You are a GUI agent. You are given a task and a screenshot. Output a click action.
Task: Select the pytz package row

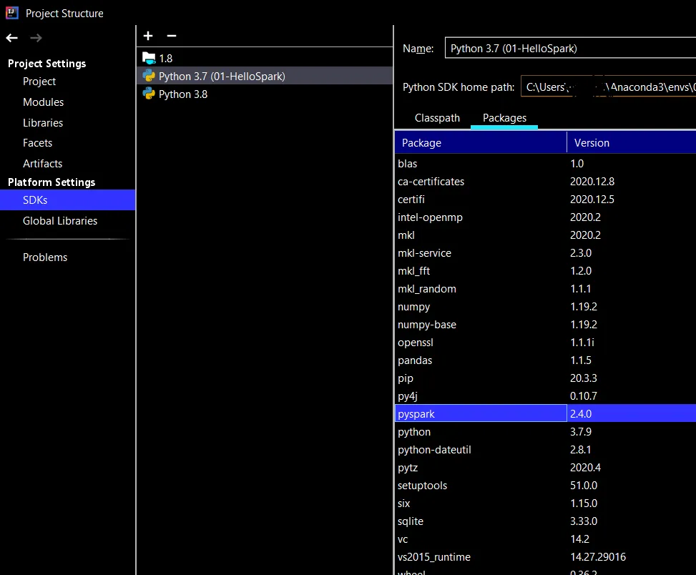click(545, 468)
